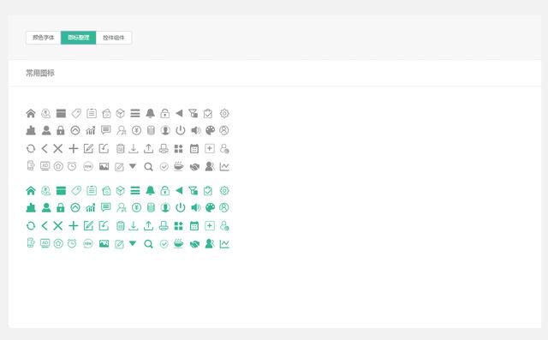Click the green handshake icon
This screenshot has height=340, width=548.
coord(194,244)
